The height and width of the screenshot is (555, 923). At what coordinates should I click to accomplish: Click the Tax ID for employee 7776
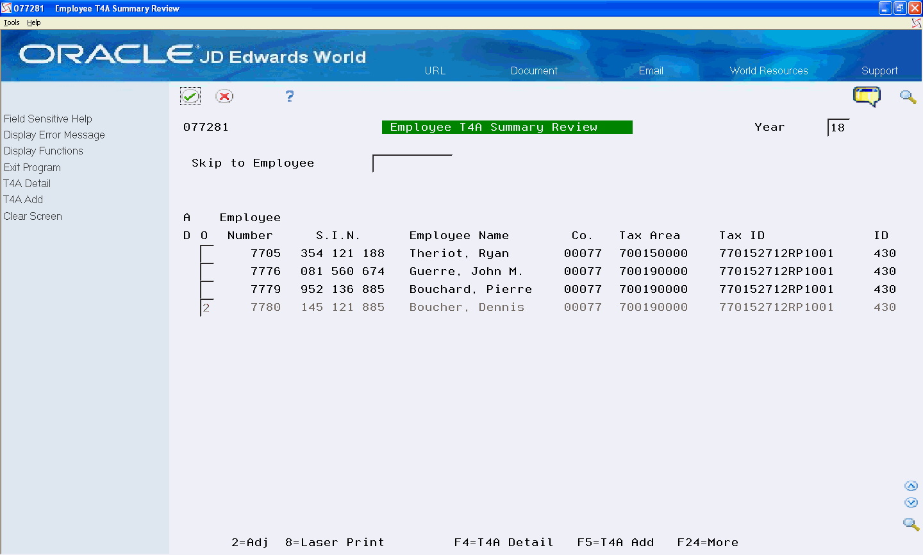[776, 271]
